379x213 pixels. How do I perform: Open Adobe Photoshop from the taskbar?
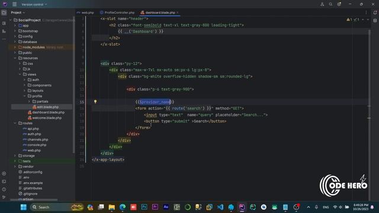point(144,207)
